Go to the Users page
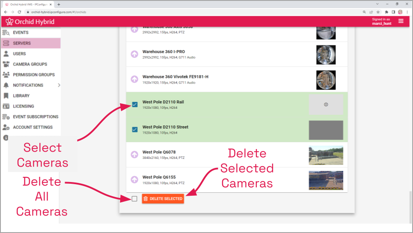 click(31, 54)
